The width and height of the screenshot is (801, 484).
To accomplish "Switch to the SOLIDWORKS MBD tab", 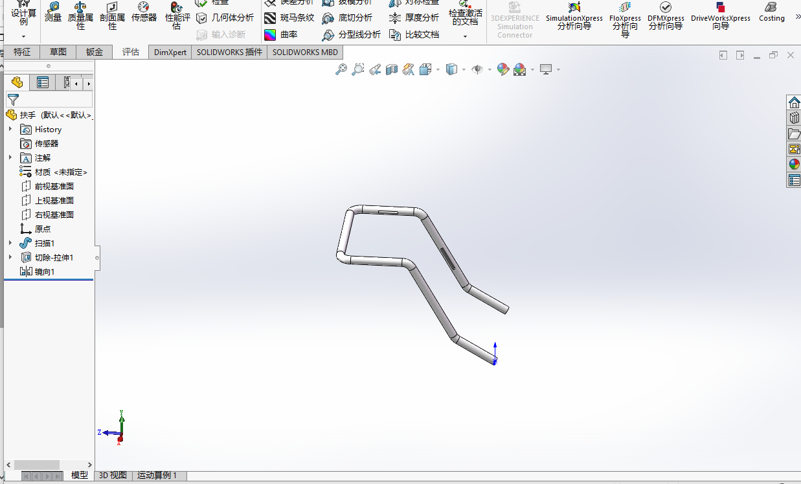I will 305,52.
